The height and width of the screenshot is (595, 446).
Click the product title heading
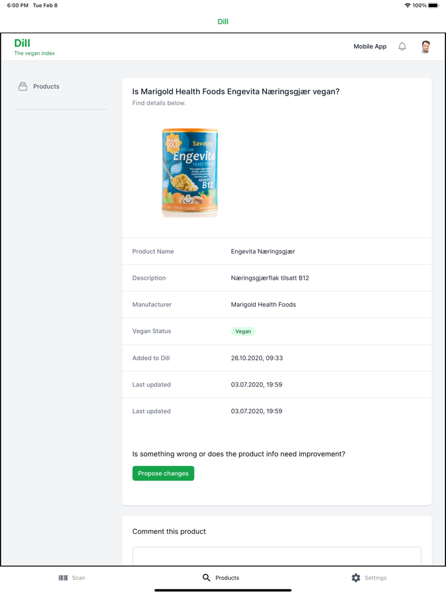(236, 92)
